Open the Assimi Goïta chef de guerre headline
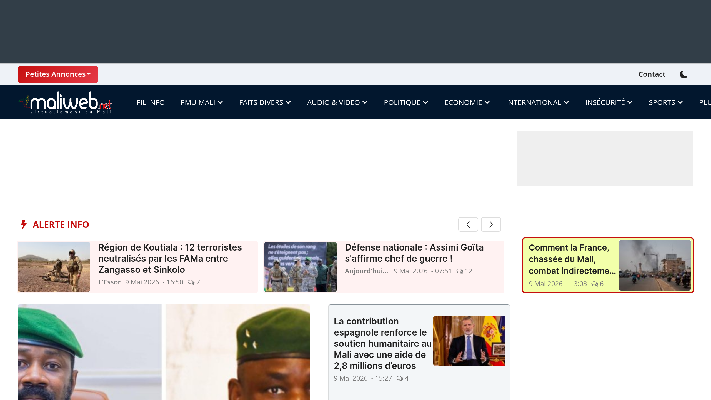 click(x=414, y=253)
